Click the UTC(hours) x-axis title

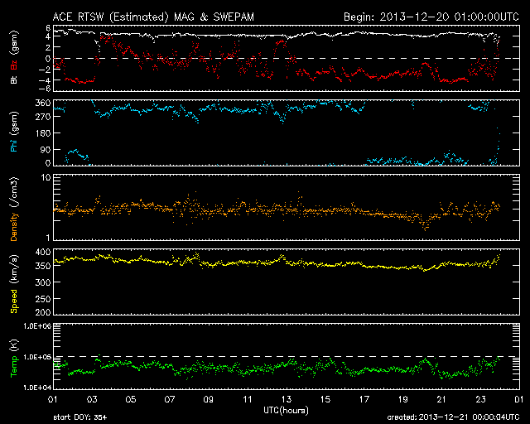[286, 411]
